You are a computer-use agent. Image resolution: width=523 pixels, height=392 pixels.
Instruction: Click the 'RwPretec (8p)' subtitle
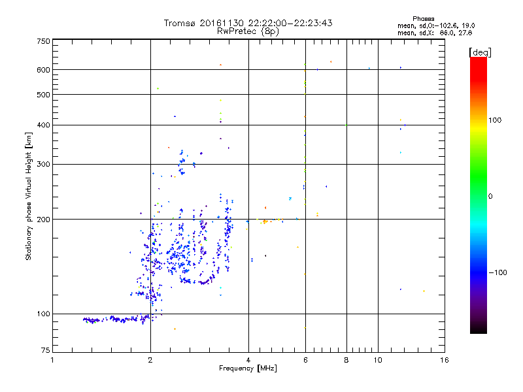pos(248,31)
